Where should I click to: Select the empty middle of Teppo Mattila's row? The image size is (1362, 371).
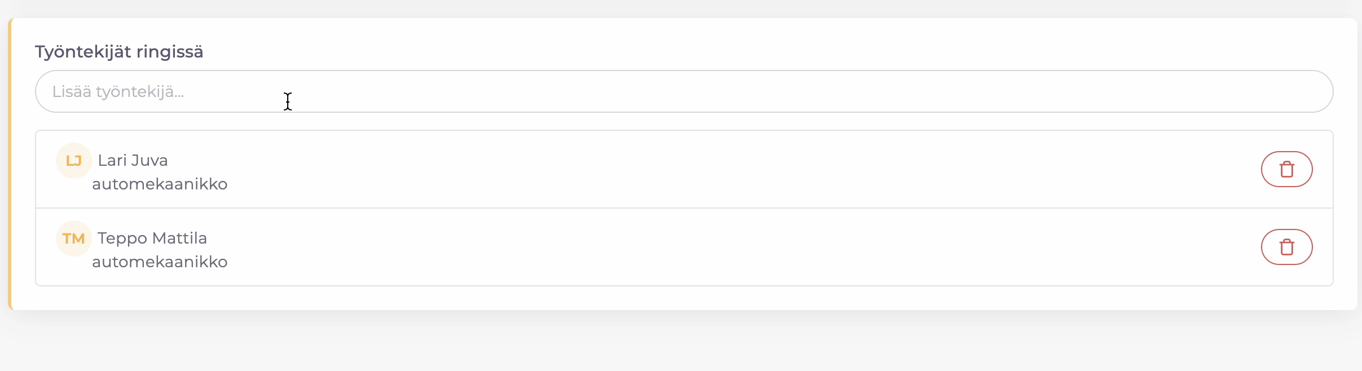point(677,247)
